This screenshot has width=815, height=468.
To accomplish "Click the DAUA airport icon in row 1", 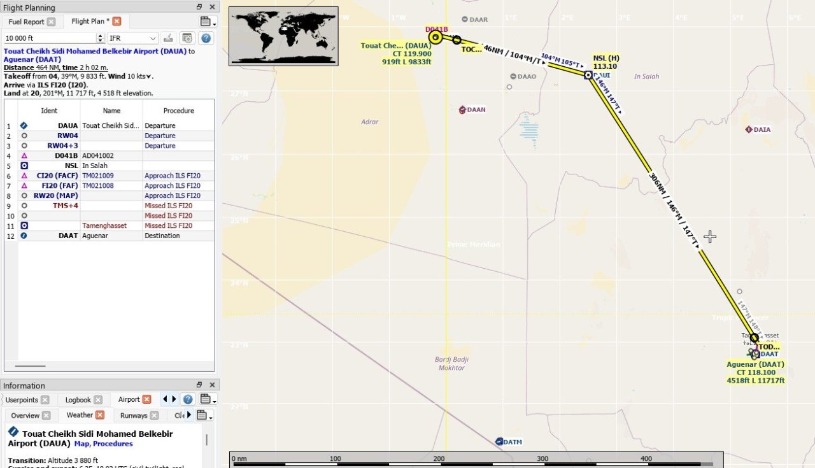I will [x=24, y=126].
